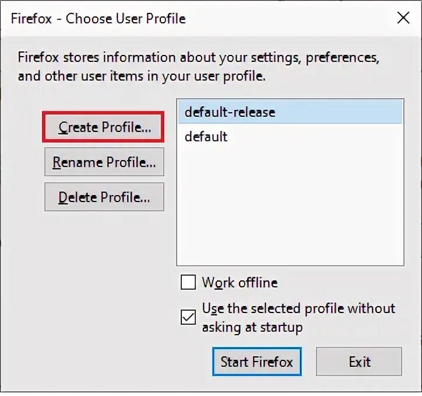Click the 'Use the selected profile' label text
Screen dimensions: 422x396
(x=298, y=308)
